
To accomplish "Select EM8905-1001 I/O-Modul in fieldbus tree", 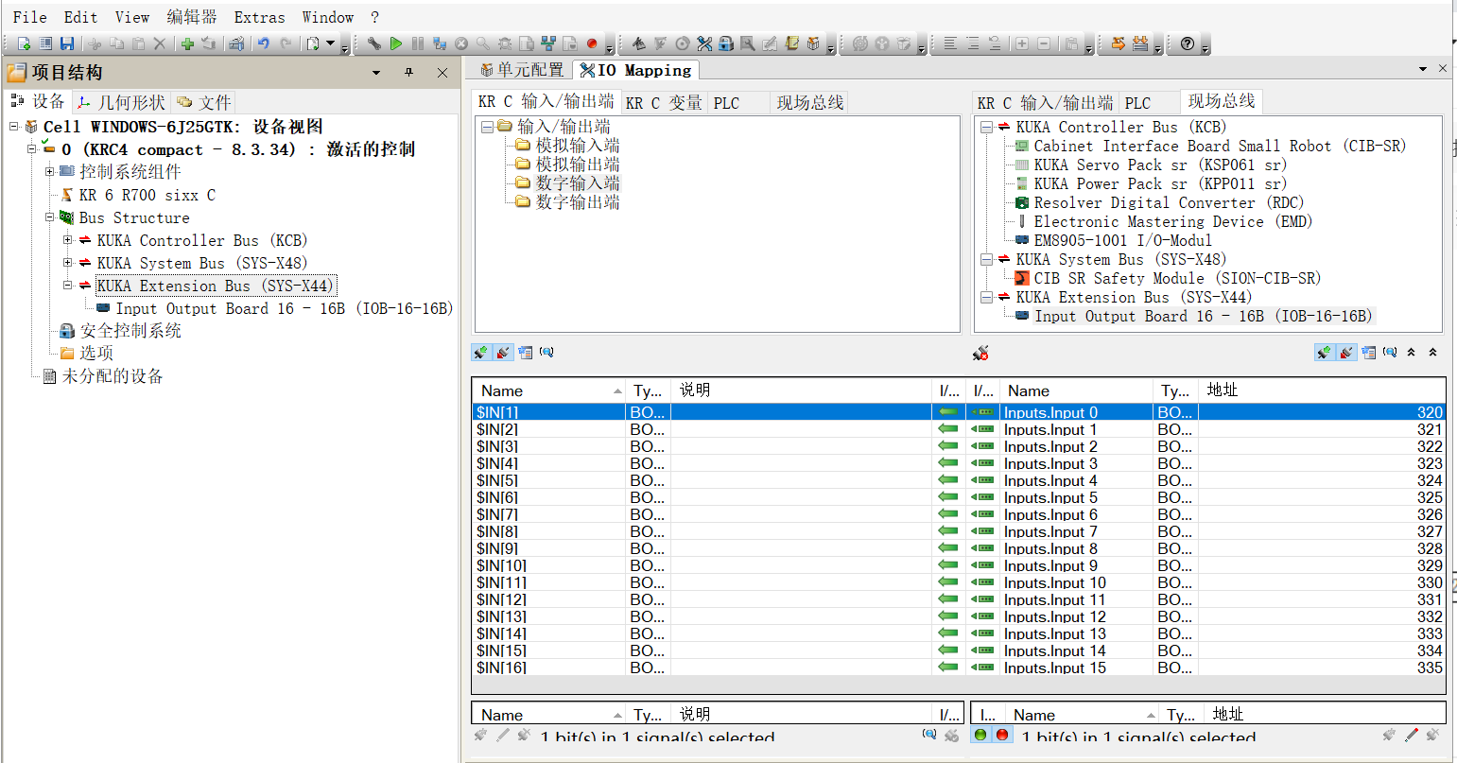I will point(1122,240).
